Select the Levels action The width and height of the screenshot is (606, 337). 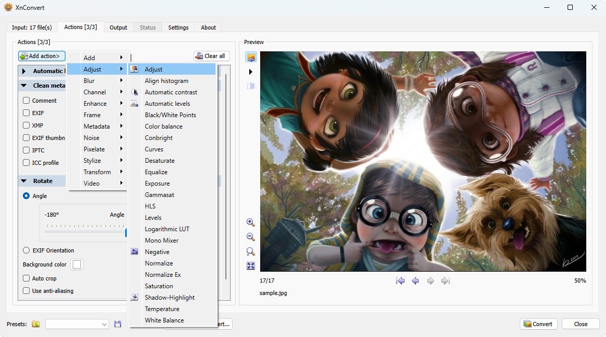172,218
